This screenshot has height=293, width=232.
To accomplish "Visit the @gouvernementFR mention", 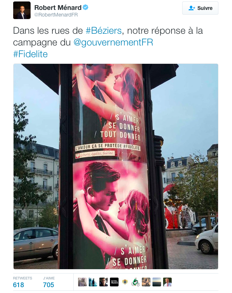I will coord(113,42).
